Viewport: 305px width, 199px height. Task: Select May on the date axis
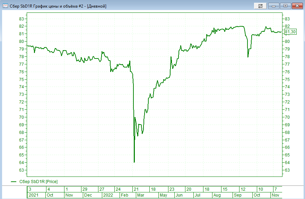[x=163, y=195]
